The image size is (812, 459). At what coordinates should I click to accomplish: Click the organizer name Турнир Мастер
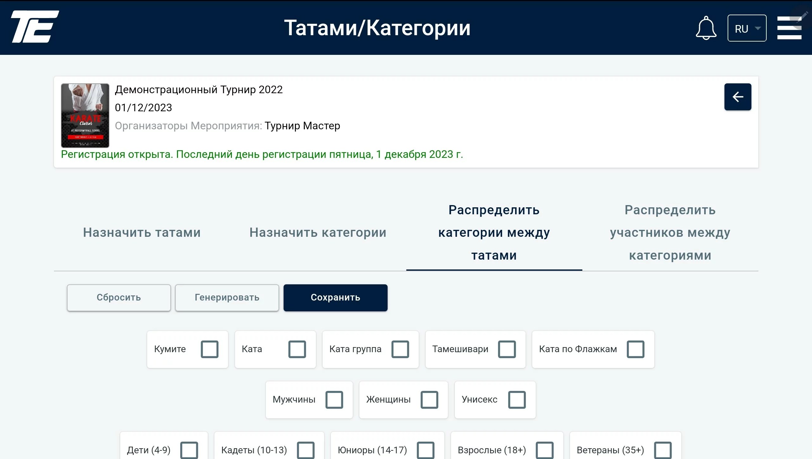302,126
